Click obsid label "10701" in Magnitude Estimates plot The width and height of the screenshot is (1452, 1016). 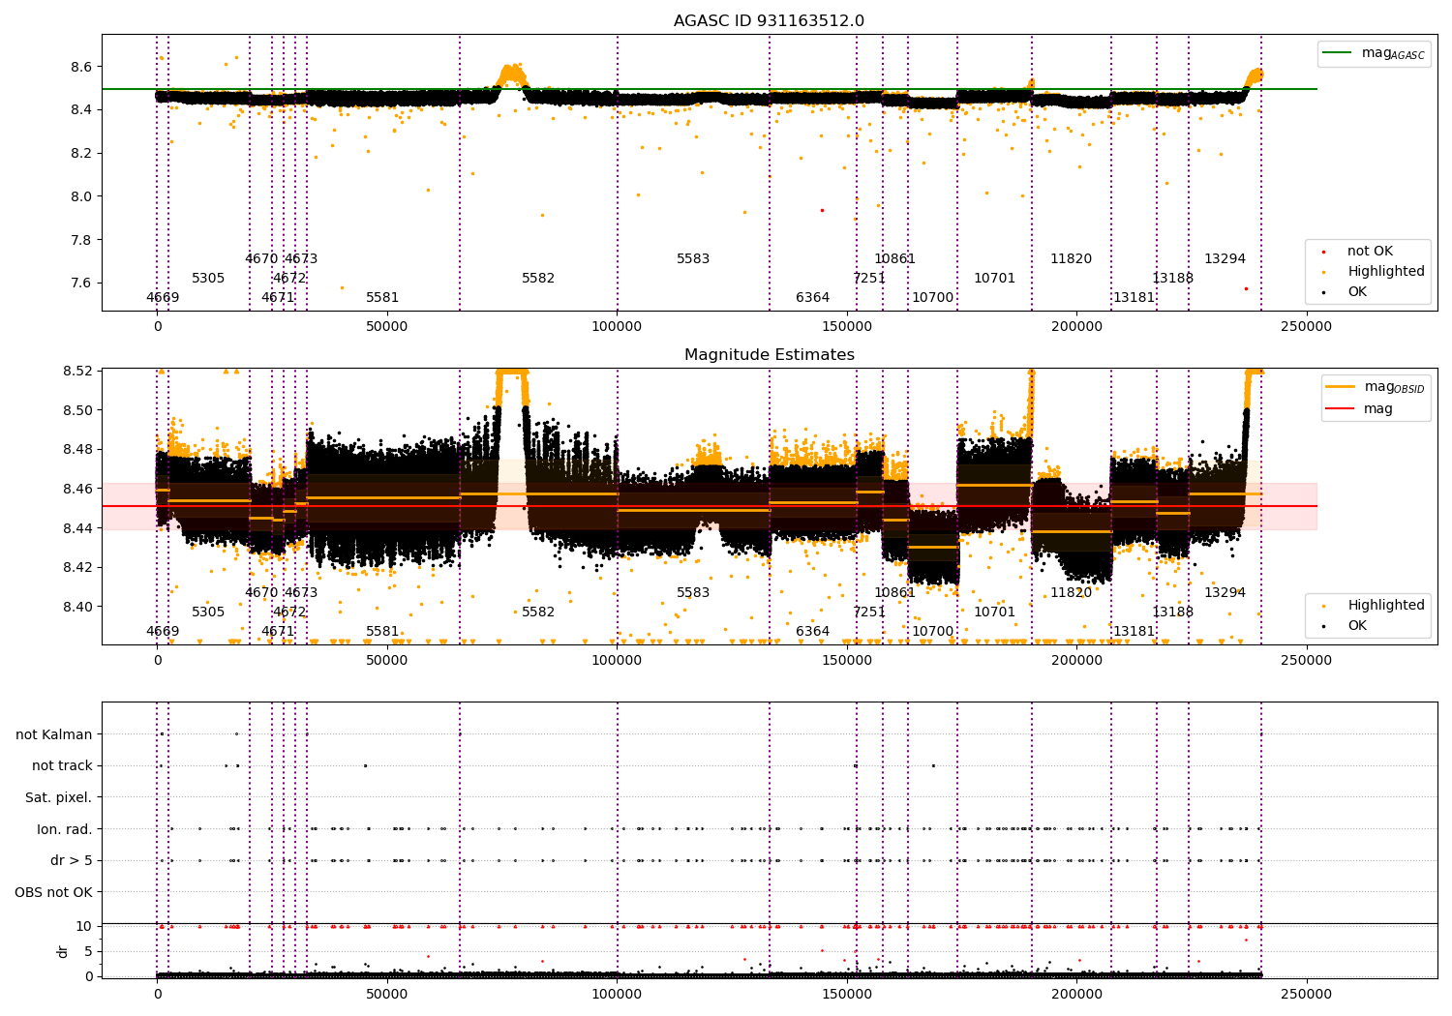(x=995, y=613)
